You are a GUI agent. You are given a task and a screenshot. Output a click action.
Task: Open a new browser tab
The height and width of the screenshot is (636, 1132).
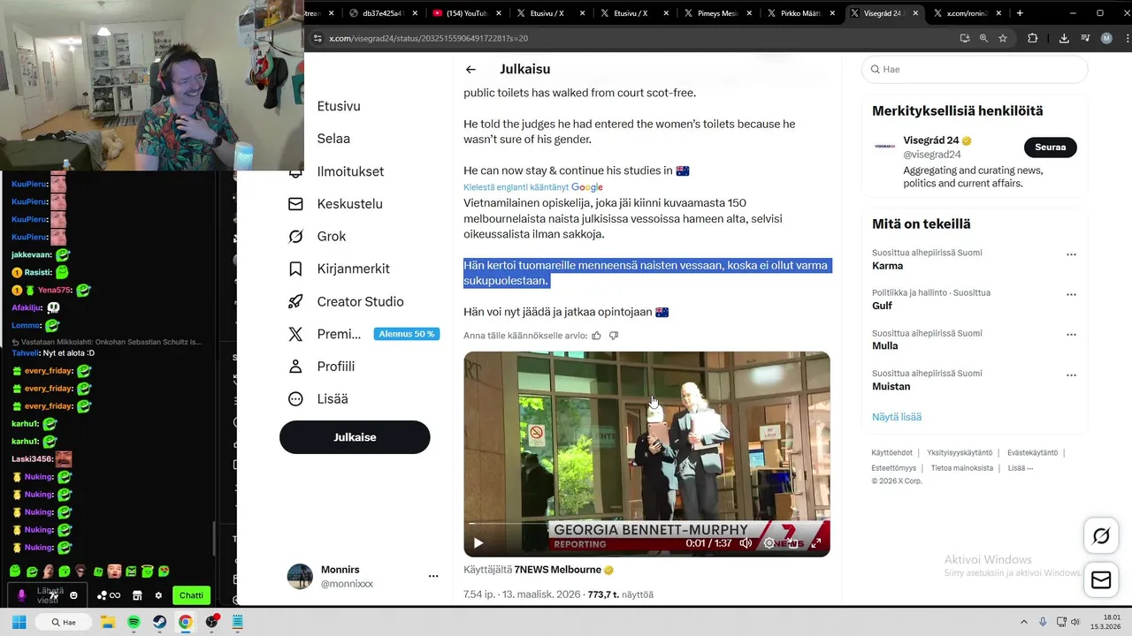pos(1020,13)
